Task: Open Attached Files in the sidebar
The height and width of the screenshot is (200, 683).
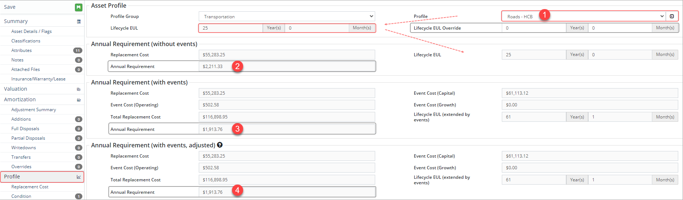Action: [26, 69]
